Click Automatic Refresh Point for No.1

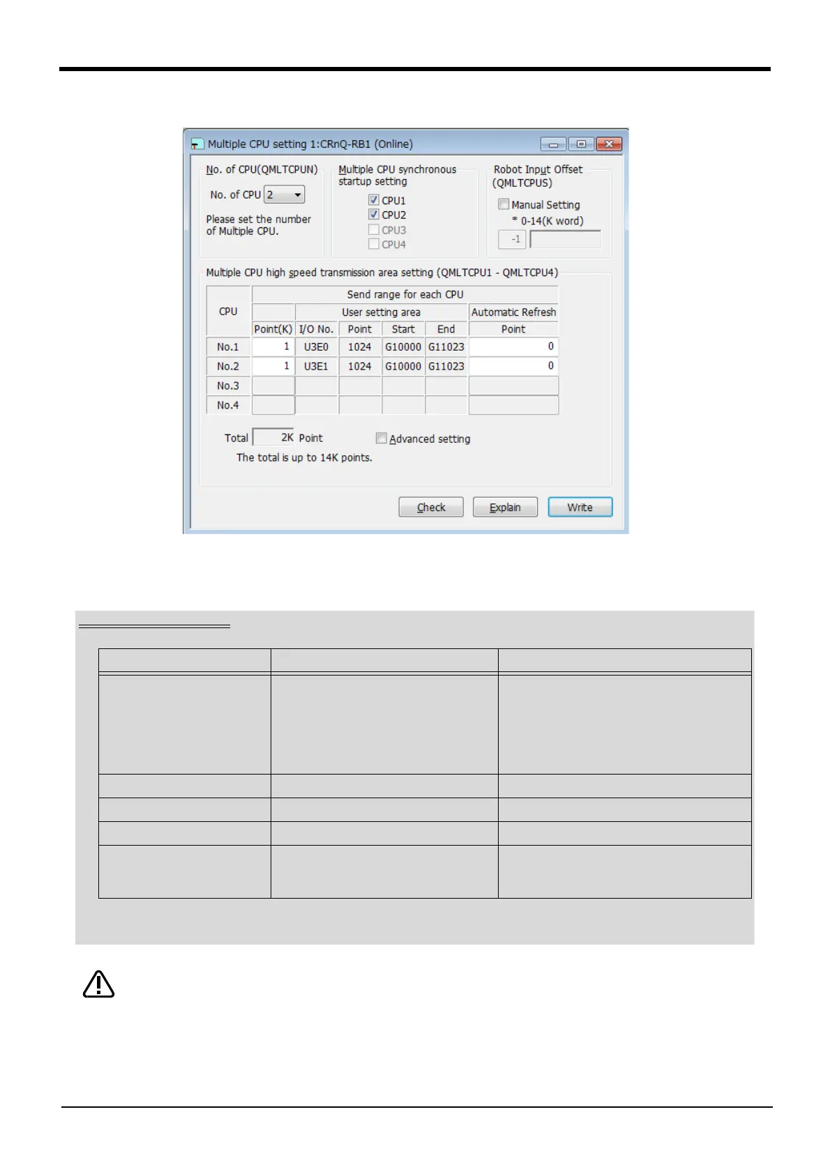point(513,346)
